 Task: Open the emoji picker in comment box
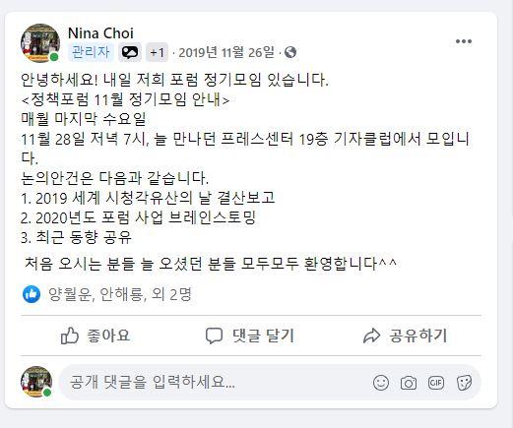(x=381, y=383)
